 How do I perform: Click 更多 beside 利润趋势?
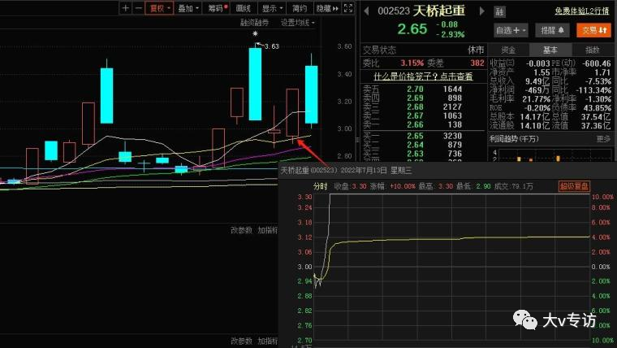coord(603,139)
